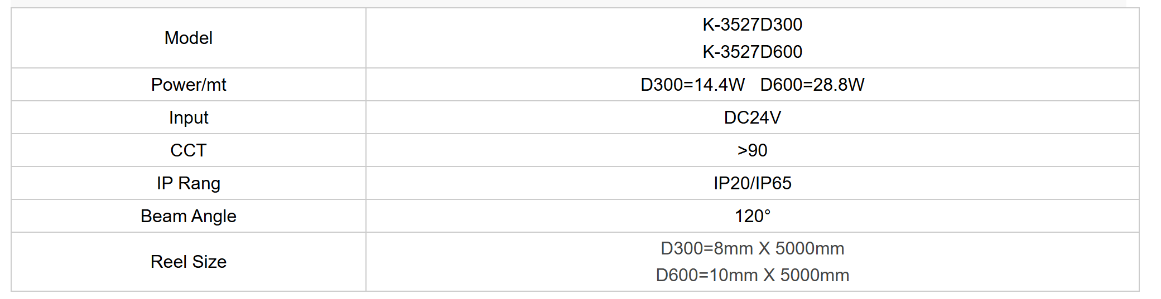Click the IP65 rating text
This screenshot has width=1161, height=299.
point(774,183)
